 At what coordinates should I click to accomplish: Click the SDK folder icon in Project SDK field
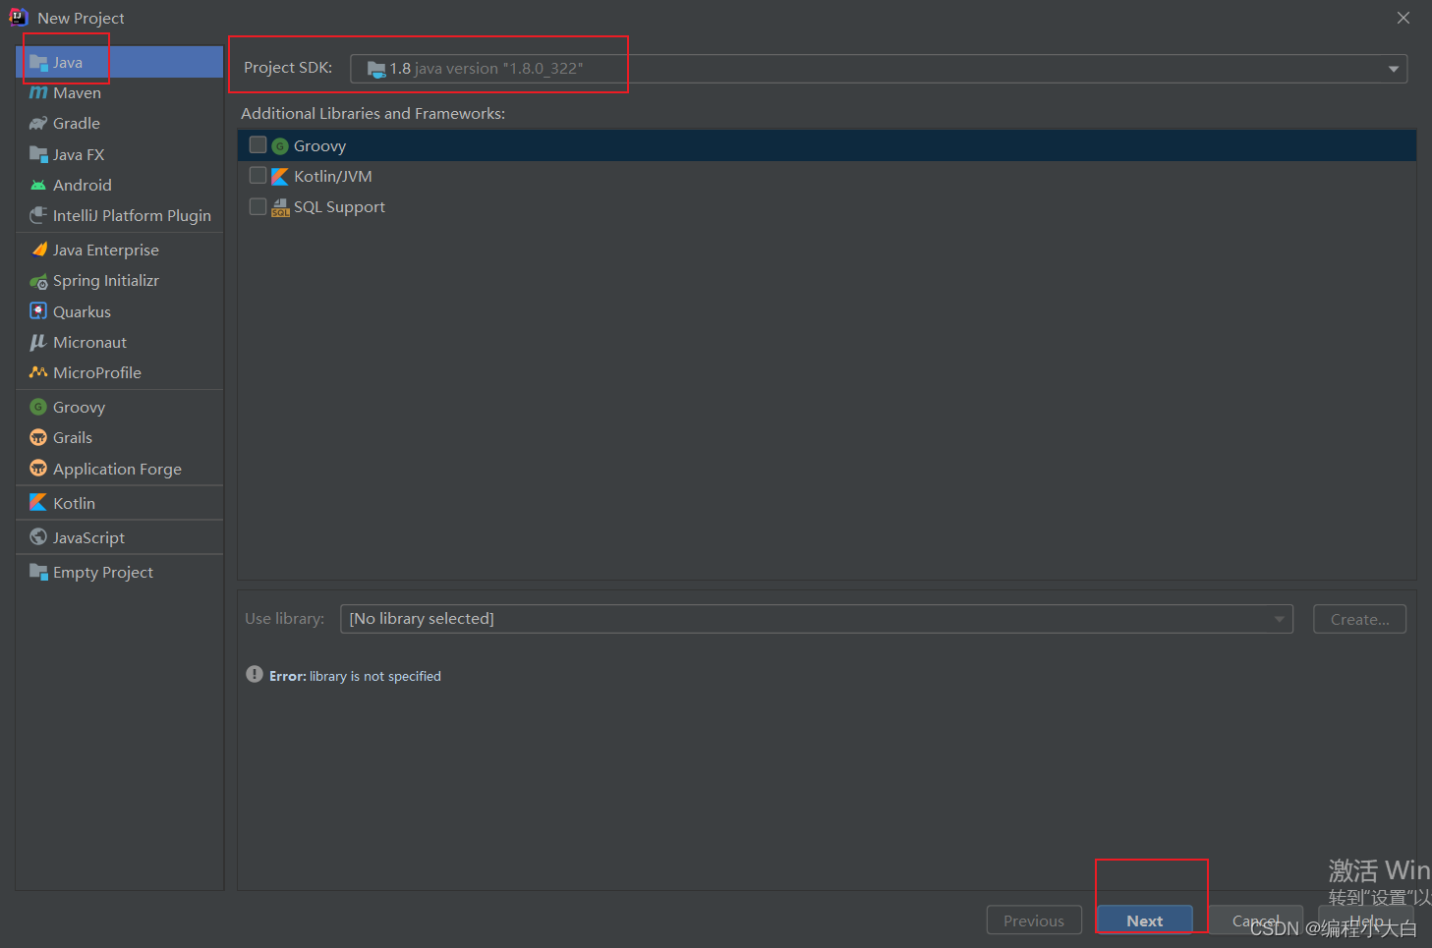(x=376, y=69)
